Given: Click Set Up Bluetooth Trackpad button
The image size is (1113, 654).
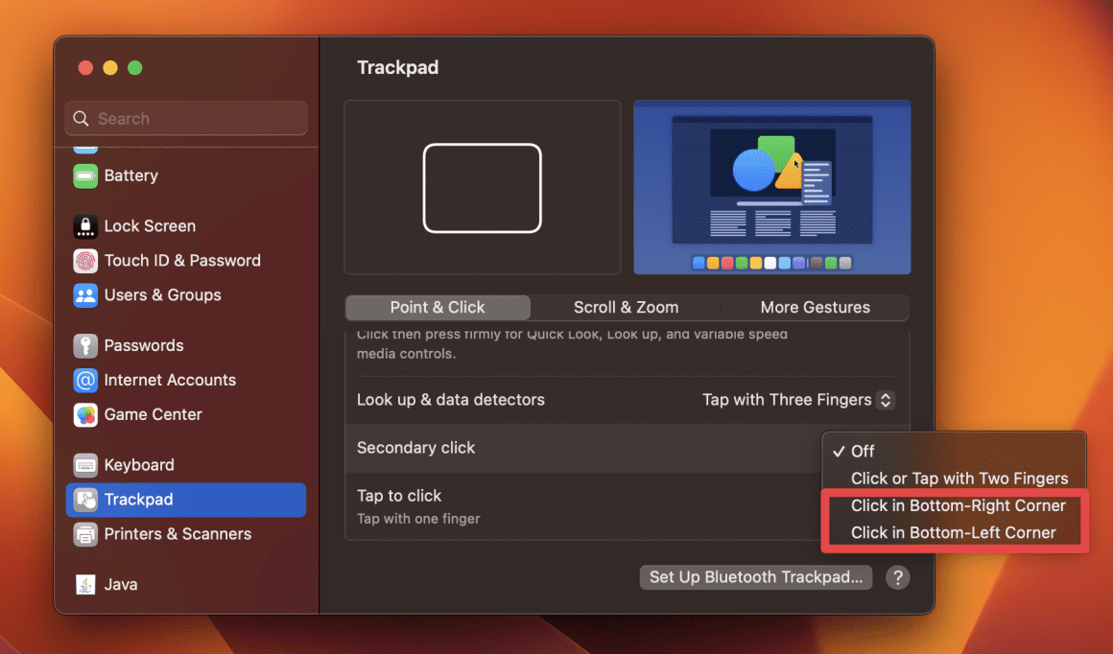Looking at the screenshot, I should point(755,577).
